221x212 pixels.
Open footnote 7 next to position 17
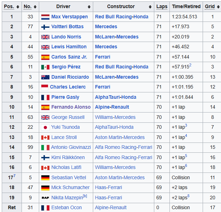(x=14, y=176)
